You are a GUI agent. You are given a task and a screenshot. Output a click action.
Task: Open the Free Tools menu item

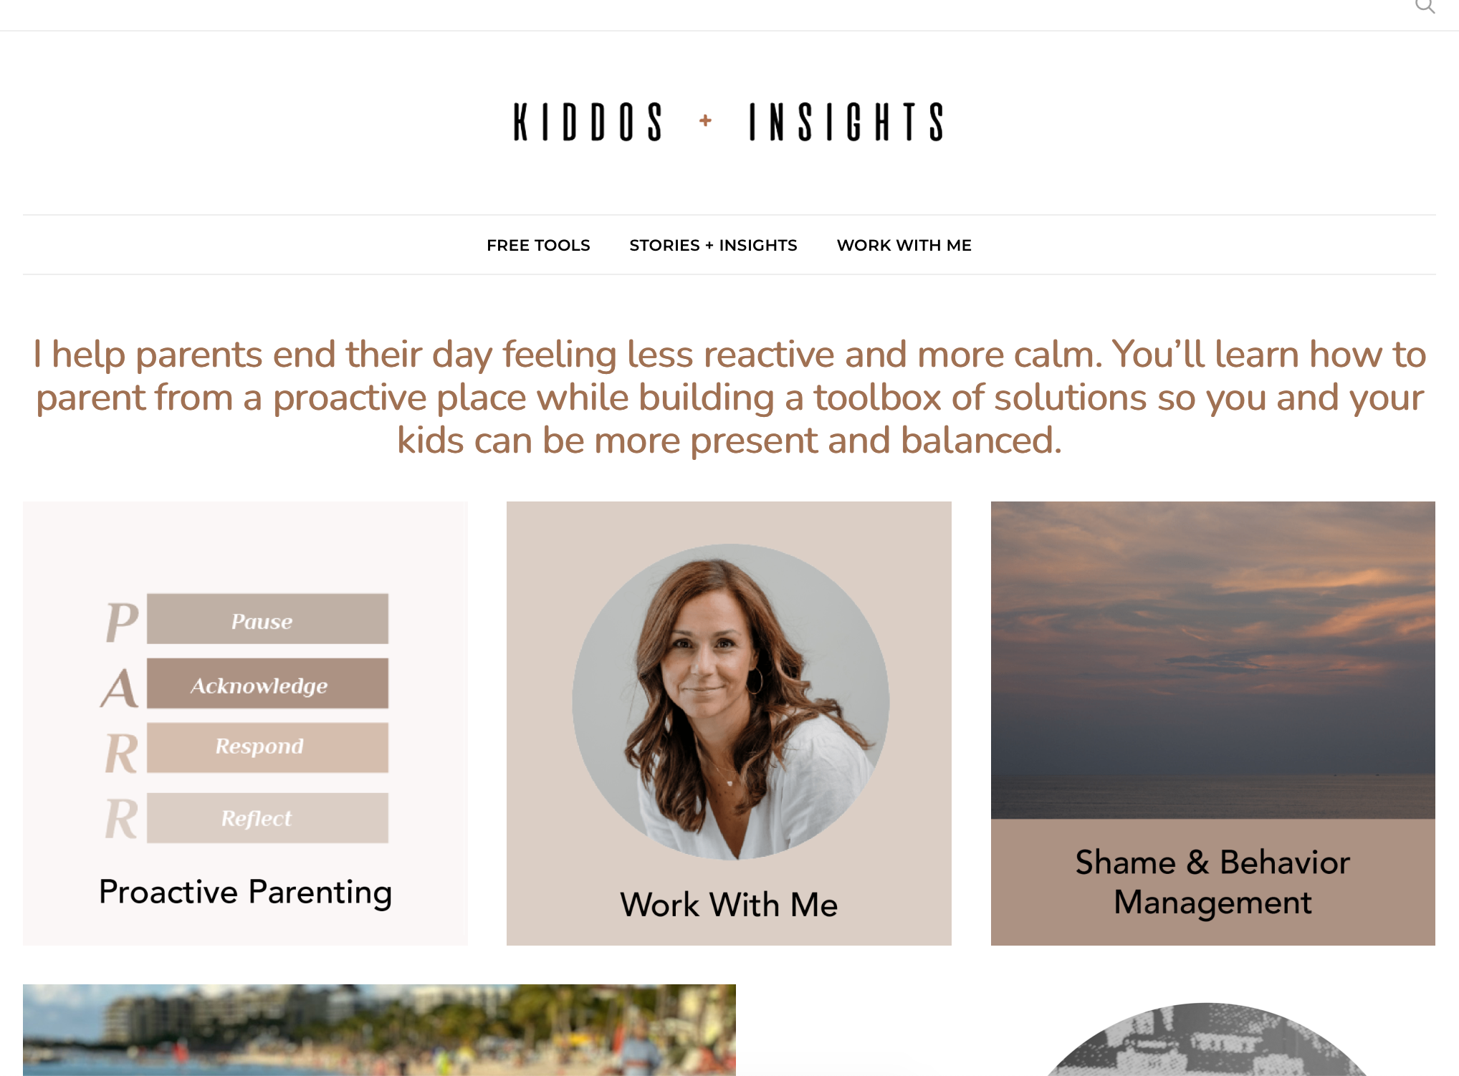pos(538,245)
